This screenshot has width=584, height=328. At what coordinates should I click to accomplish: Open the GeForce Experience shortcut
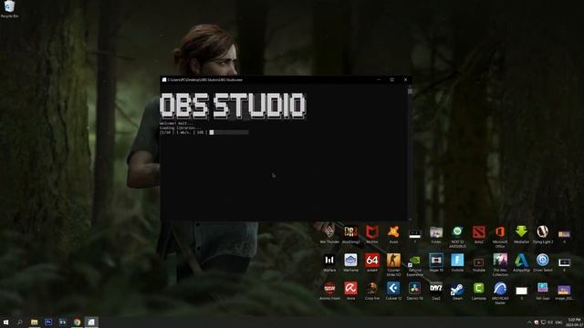coord(414,265)
